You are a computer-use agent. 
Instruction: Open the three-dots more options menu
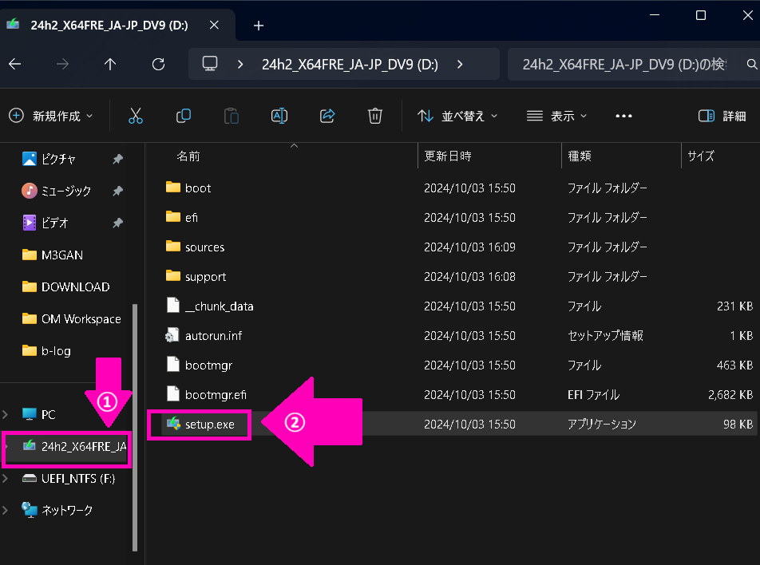click(x=623, y=116)
